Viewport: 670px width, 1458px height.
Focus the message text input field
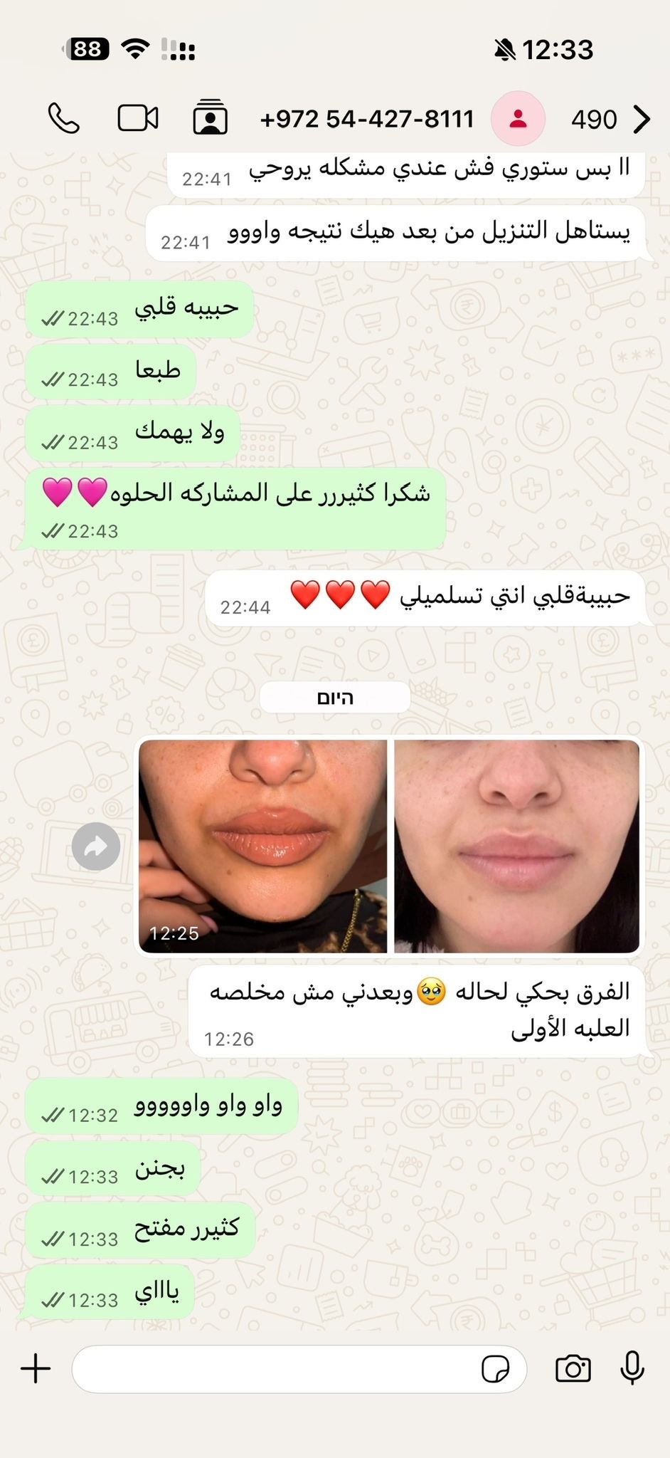[x=299, y=1368]
